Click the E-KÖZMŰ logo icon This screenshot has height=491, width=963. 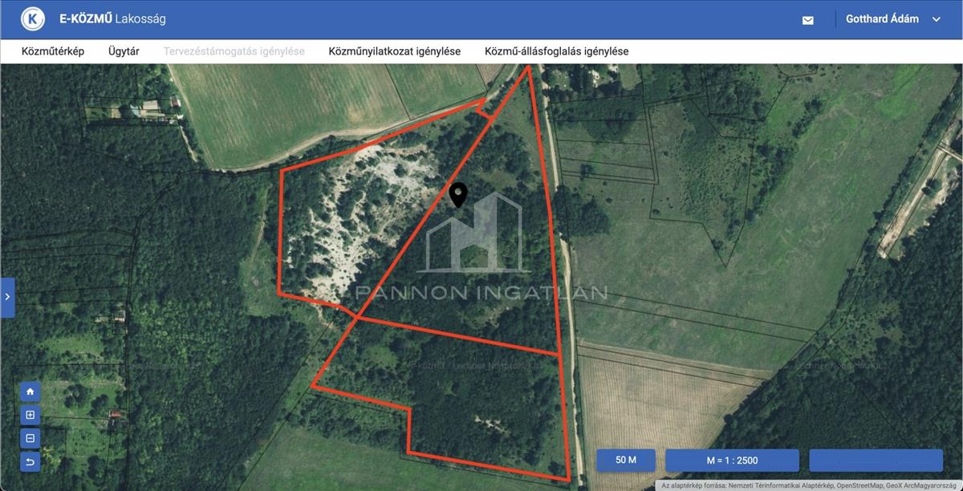(33, 18)
